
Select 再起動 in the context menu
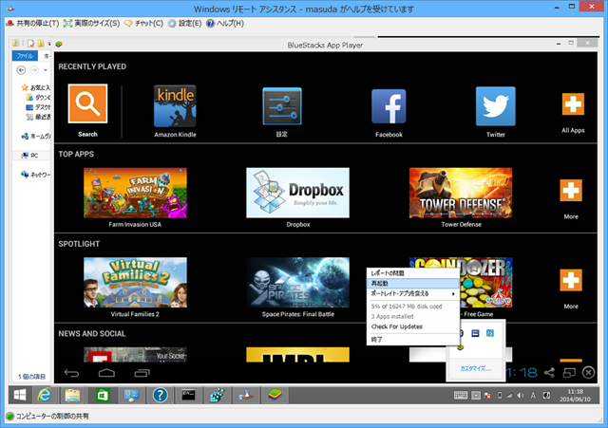(383, 283)
